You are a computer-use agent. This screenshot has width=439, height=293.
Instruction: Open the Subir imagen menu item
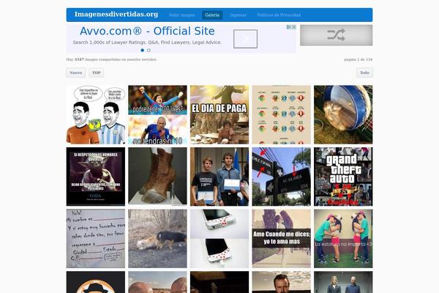point(181,15)
